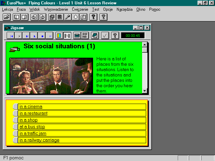This screenshot has height=161, width=215.
Task: Click the right arrow navigation icon
Action: click(42, 17)
